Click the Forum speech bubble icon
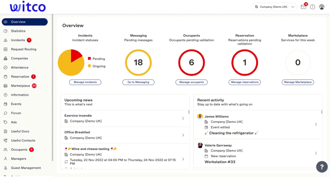Image resolution: width=330 pixels, height=177 pixels. click(x=6, y=113)
